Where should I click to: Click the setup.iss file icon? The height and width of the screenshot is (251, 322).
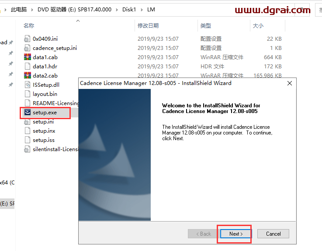(28, 140)
